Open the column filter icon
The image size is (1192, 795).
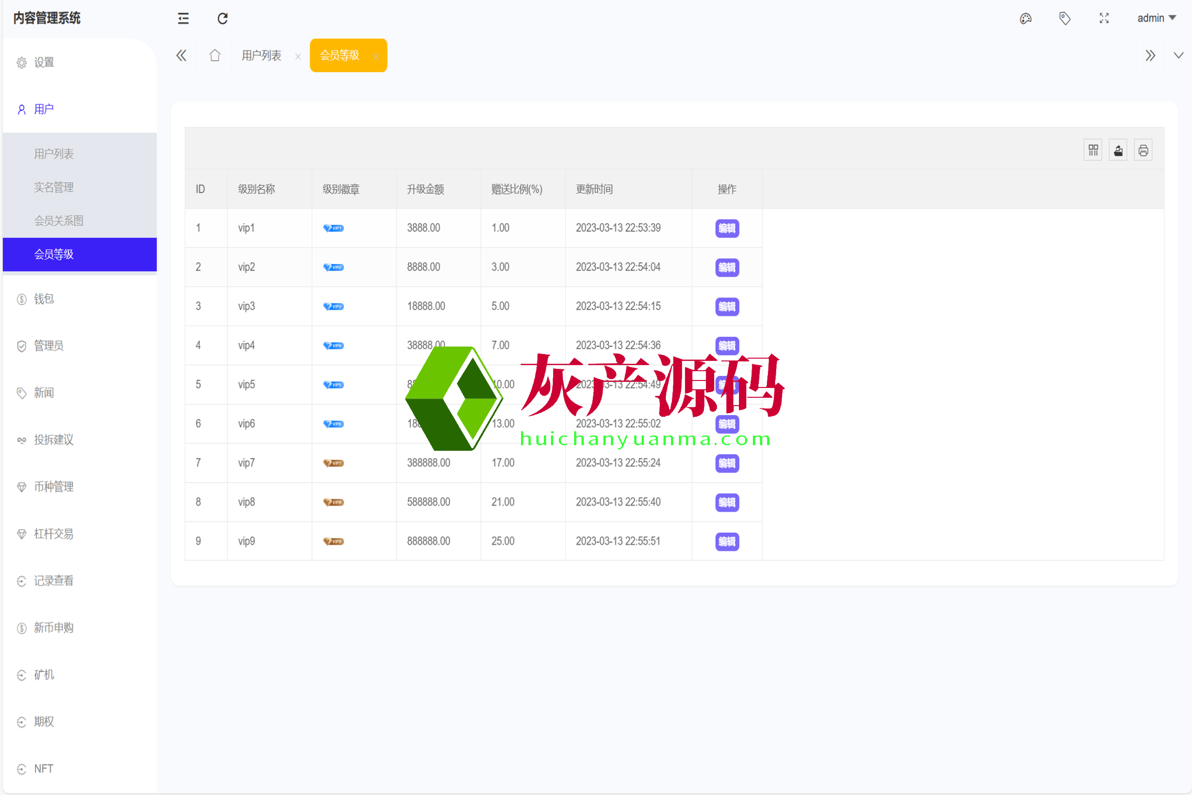point(1093,150)
